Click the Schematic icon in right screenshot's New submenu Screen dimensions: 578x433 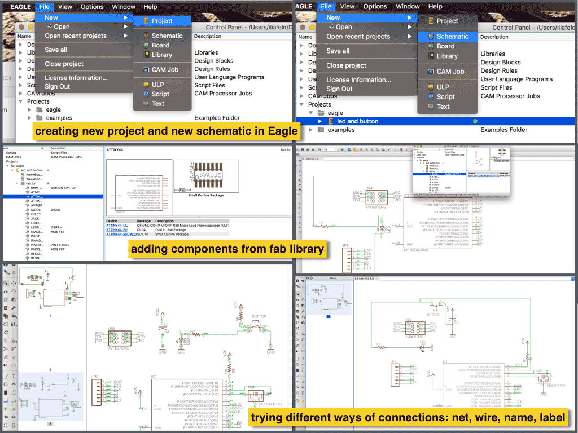[x=431, y=36]
